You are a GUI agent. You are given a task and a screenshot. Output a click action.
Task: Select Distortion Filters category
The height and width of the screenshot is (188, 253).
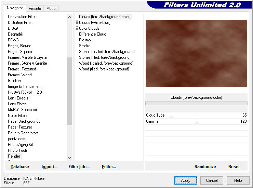[21, 23]
